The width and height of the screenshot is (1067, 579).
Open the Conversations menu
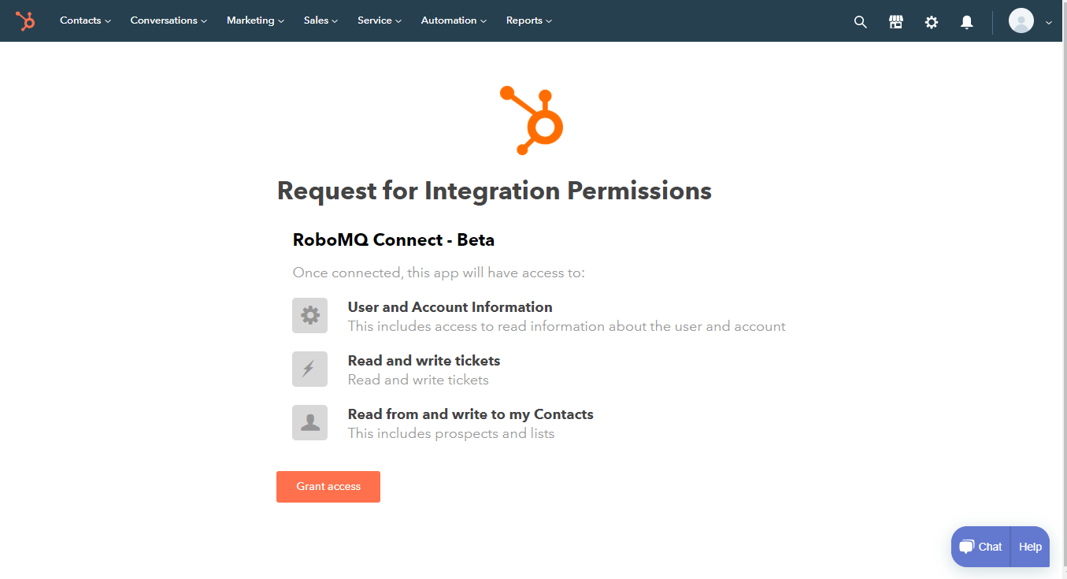click(169, 20)
